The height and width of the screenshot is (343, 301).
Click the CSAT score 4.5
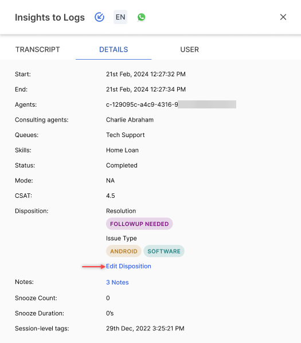(111, 196)
